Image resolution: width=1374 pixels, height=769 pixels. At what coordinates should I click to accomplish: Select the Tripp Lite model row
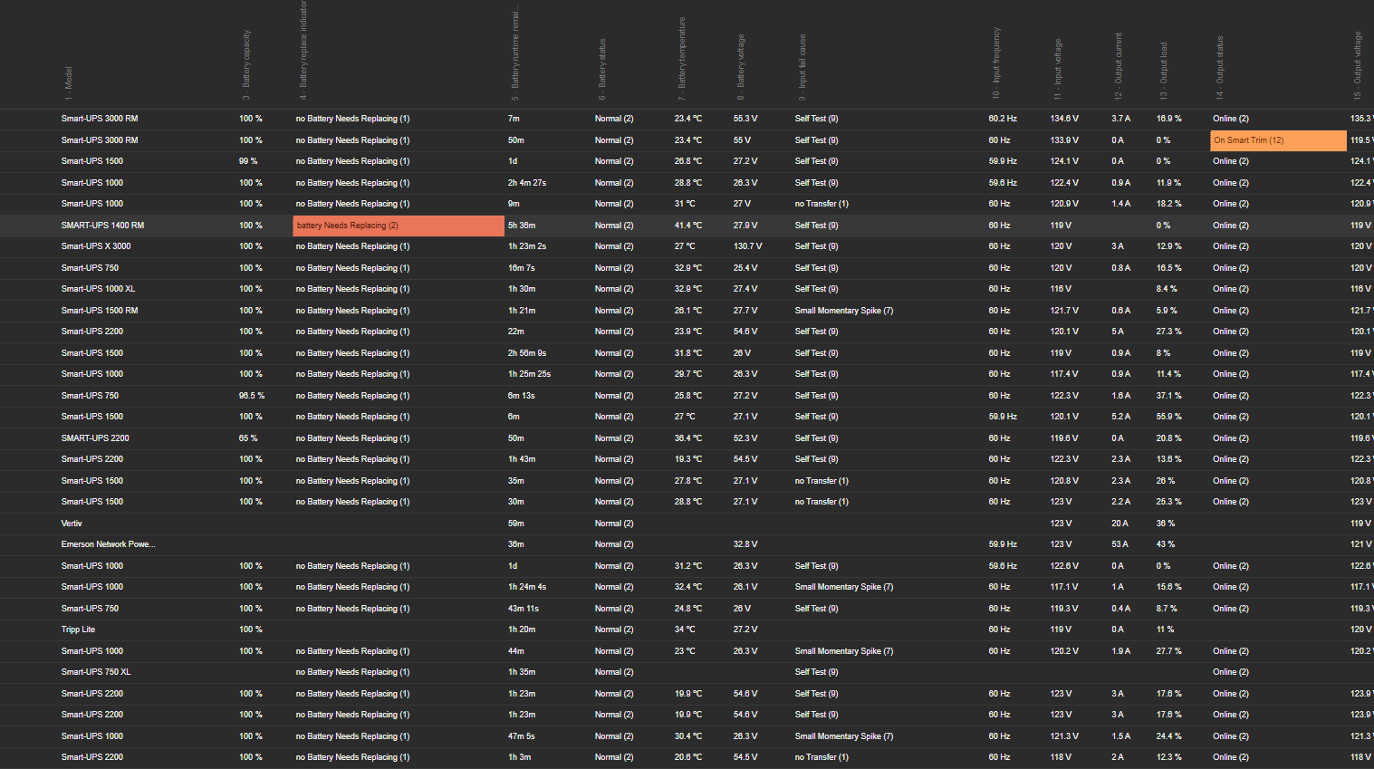click(78, 630)
